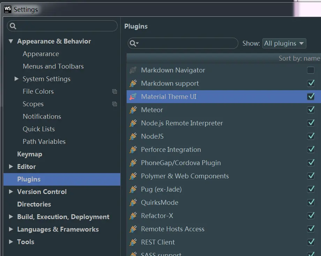Image resolution: width=321 pixels, height=256 pixels.
Task: Click the WebStorm logo in title bar
Action: coord(8,9)
